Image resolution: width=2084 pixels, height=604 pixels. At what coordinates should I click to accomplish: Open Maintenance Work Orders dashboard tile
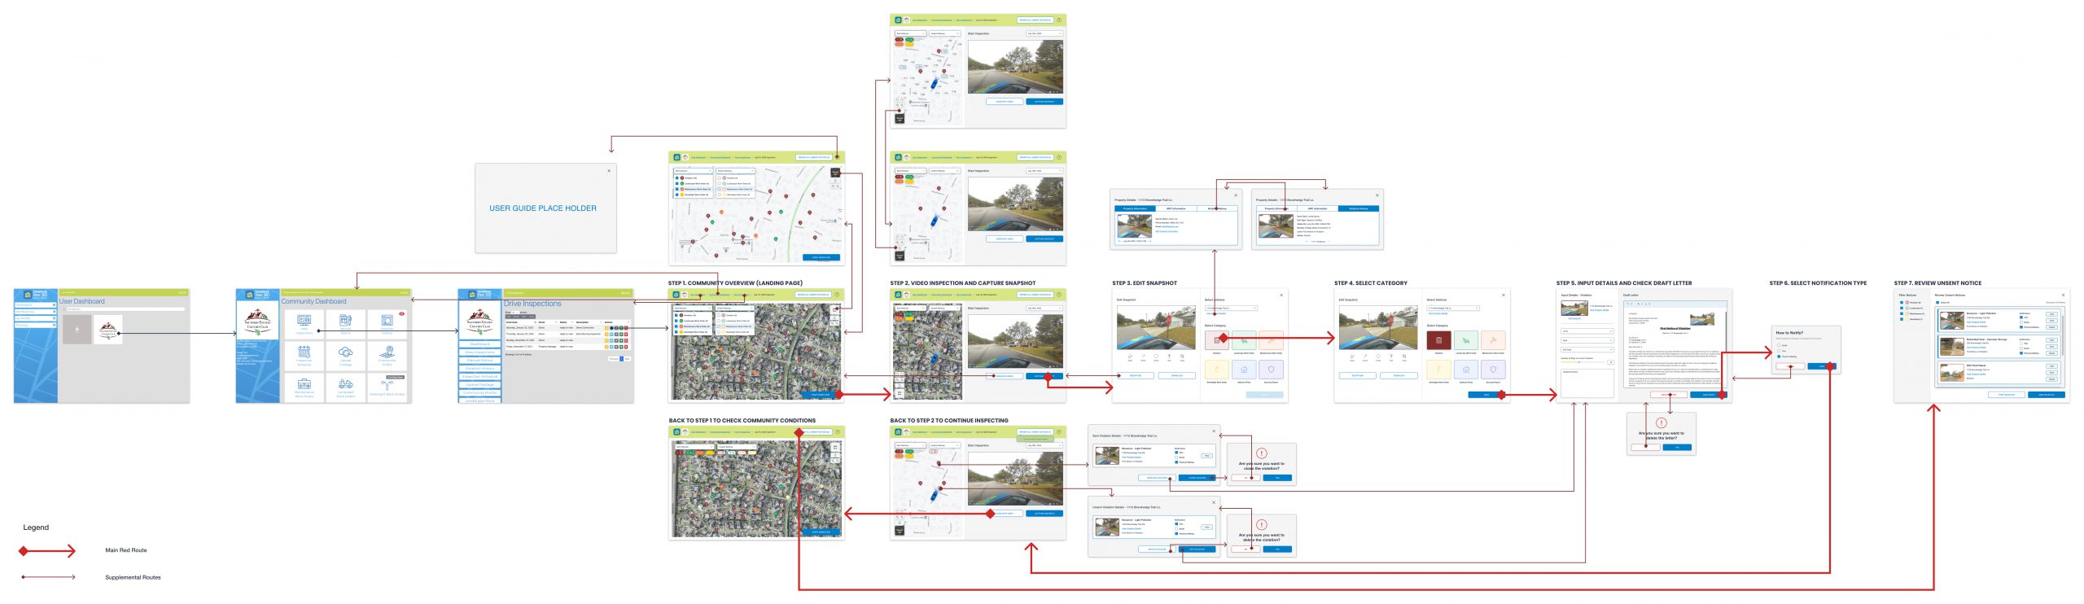pyautogui.click(x=304, y=387)
